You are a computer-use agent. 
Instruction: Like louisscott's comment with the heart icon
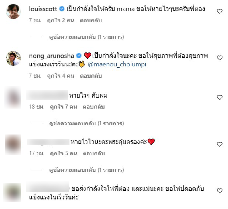[219, 11]
